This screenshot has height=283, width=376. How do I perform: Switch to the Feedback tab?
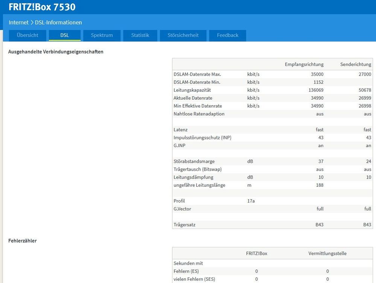pyautogui.click(x=228, y=35)
